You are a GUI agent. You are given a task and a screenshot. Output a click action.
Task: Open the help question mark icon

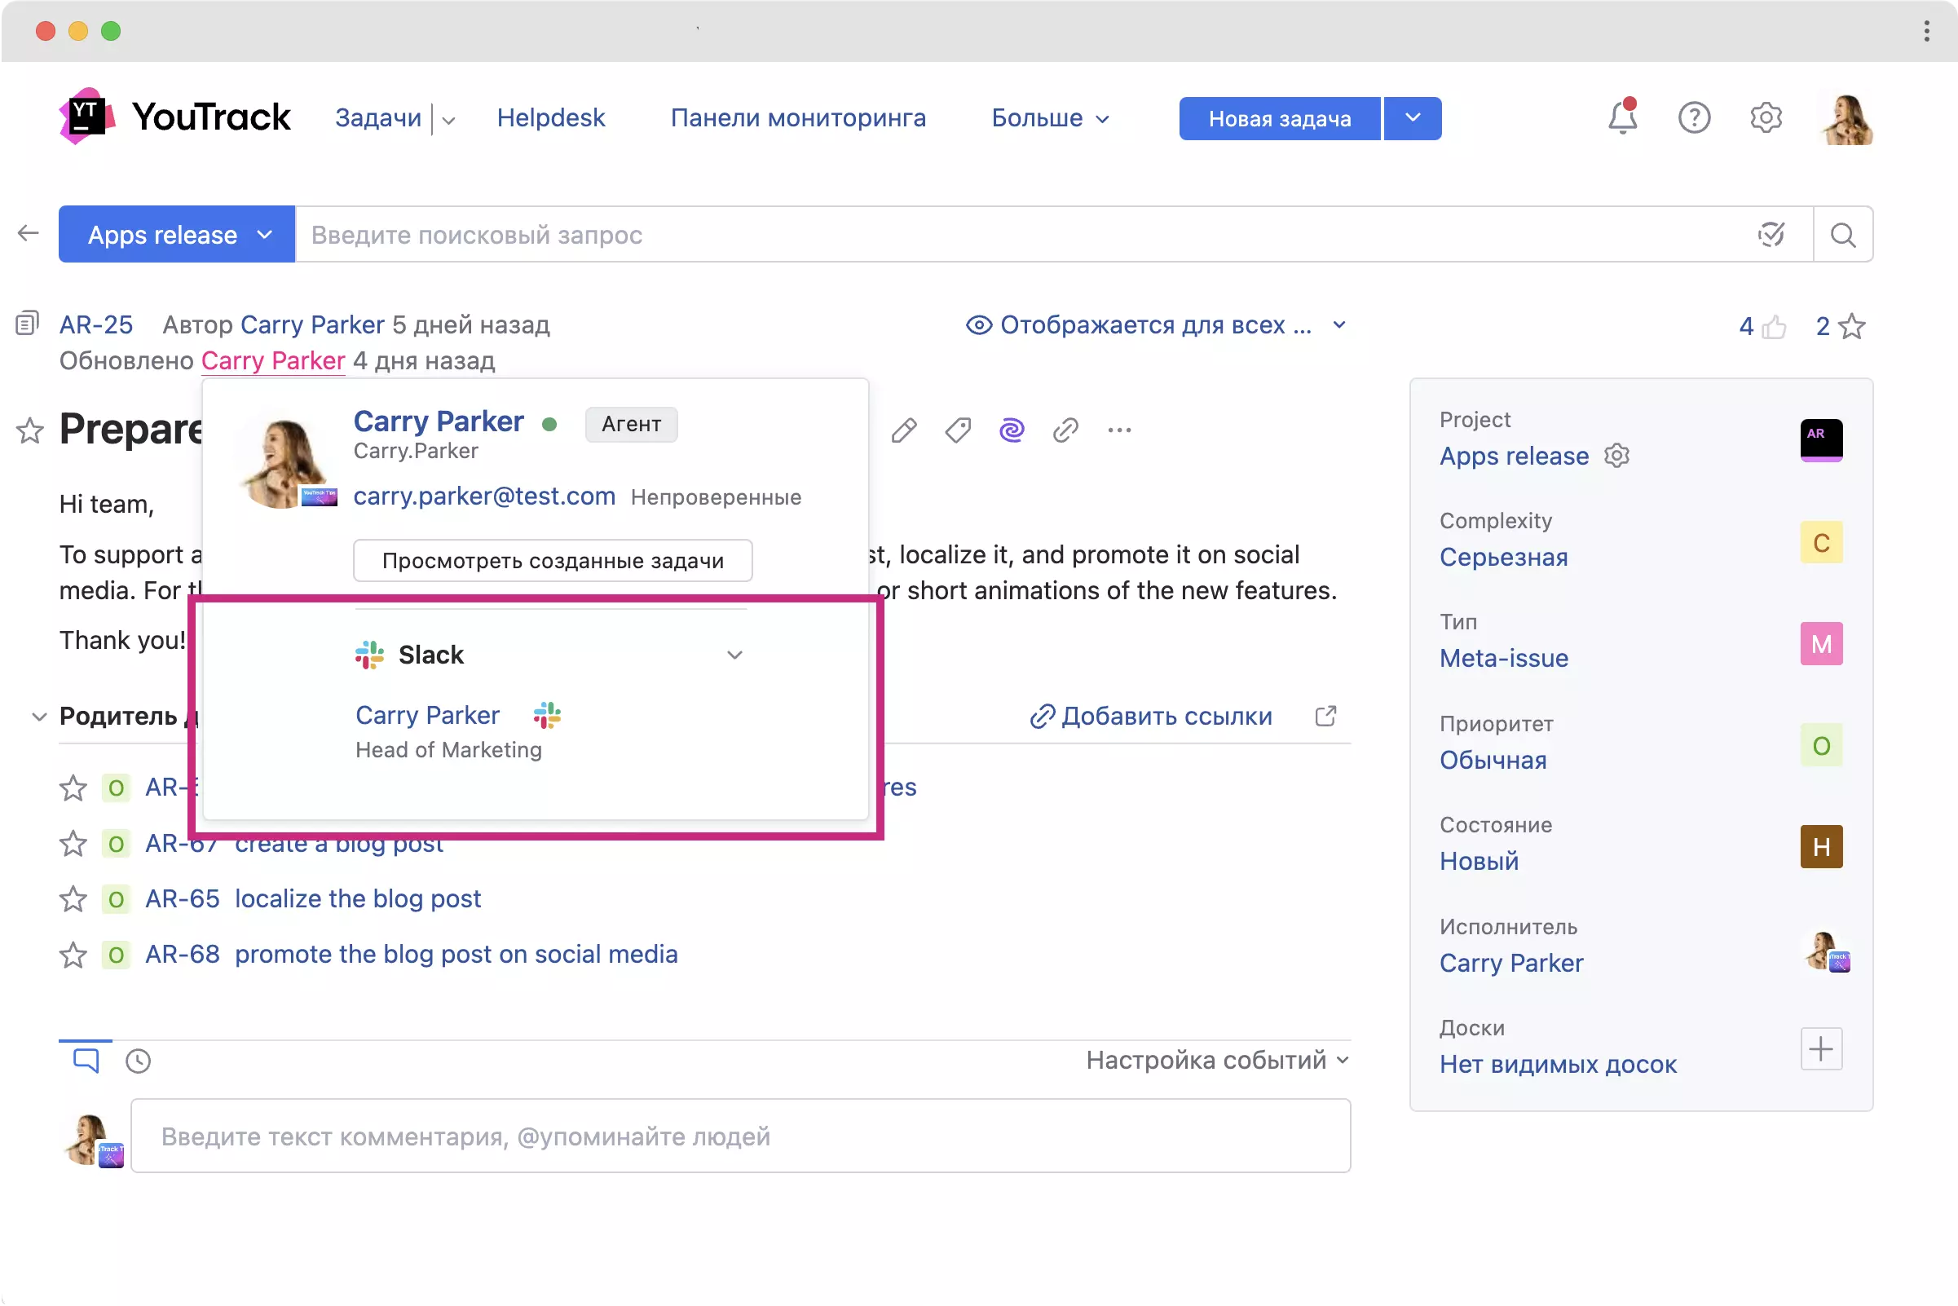pyautogui.click(x=1693, y=117)
